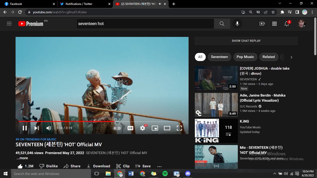The width and height of the screenshot is (317, 178).
Task: Toggle Chrome side panel
Action: pyautogui.click(x=297, y=12)
